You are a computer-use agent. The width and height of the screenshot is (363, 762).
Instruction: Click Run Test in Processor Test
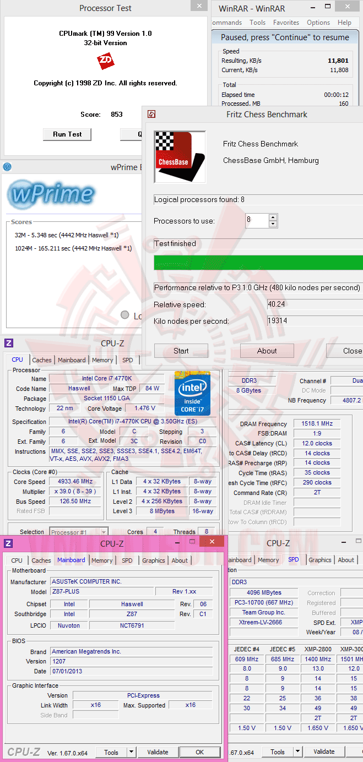click(67, 134)
